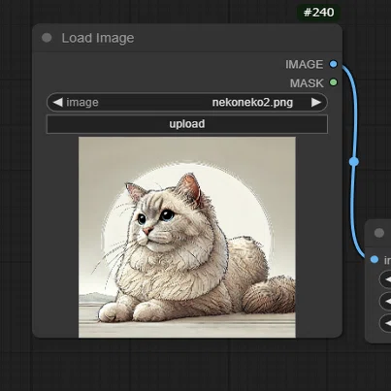Click the blue input connector on adjacent node

coord(375,259)
